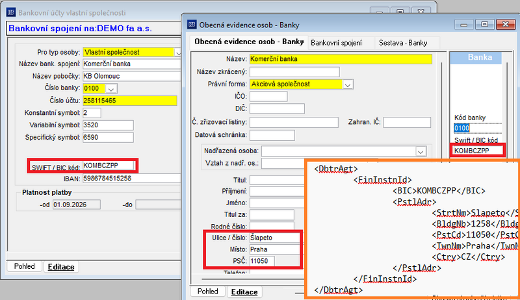
Task: Click the Název zkrácený field
Action: (294, 72)
